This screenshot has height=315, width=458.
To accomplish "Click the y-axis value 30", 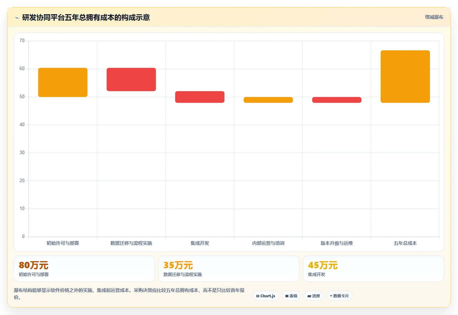I will [x=22, y=153].
